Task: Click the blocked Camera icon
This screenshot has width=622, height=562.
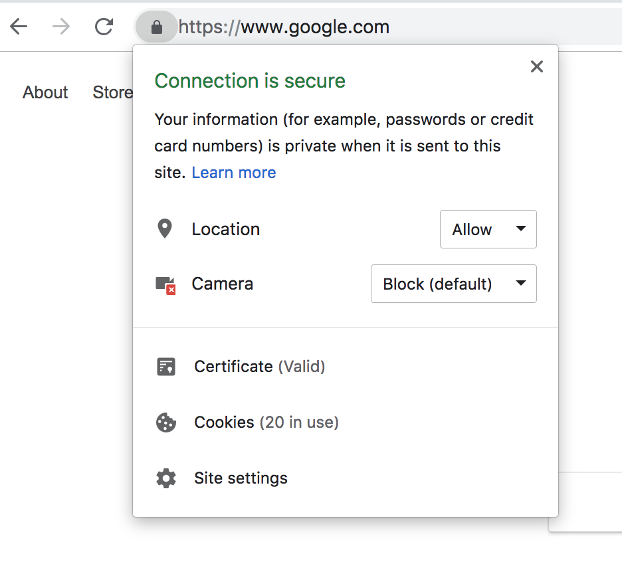Action: coord(165,284)
